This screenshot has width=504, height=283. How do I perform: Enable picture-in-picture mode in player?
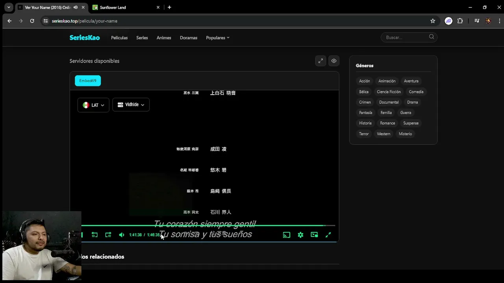(314, 235)
